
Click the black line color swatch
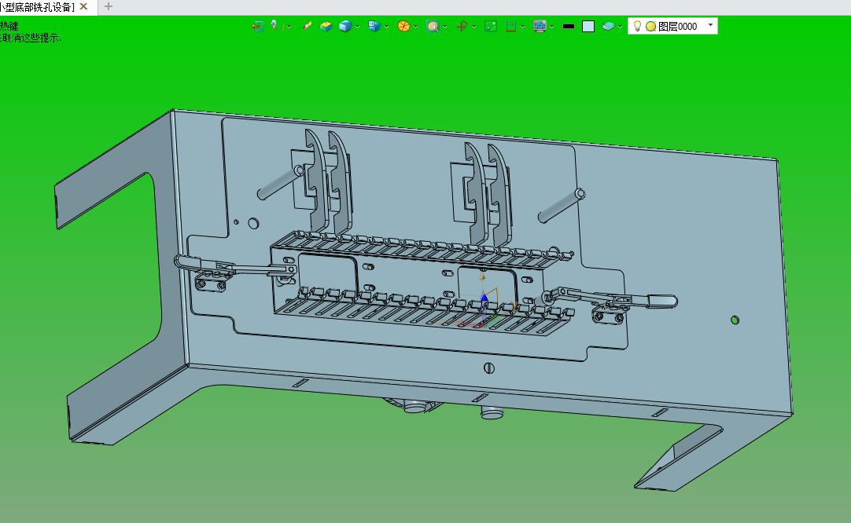[568, 26]
